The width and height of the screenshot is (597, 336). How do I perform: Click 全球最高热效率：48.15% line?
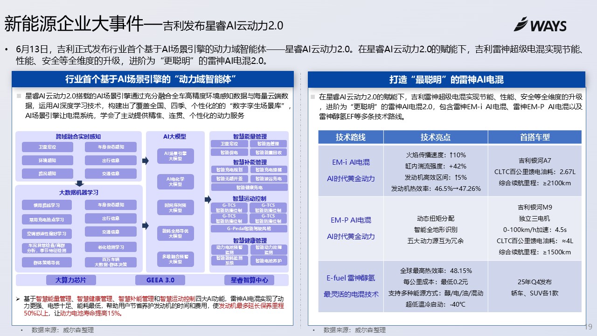[436, 271]
